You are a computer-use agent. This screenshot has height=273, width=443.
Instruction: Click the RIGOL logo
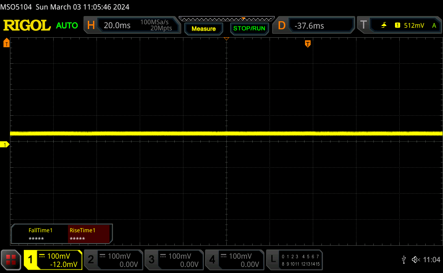click(x=27, y=26)
